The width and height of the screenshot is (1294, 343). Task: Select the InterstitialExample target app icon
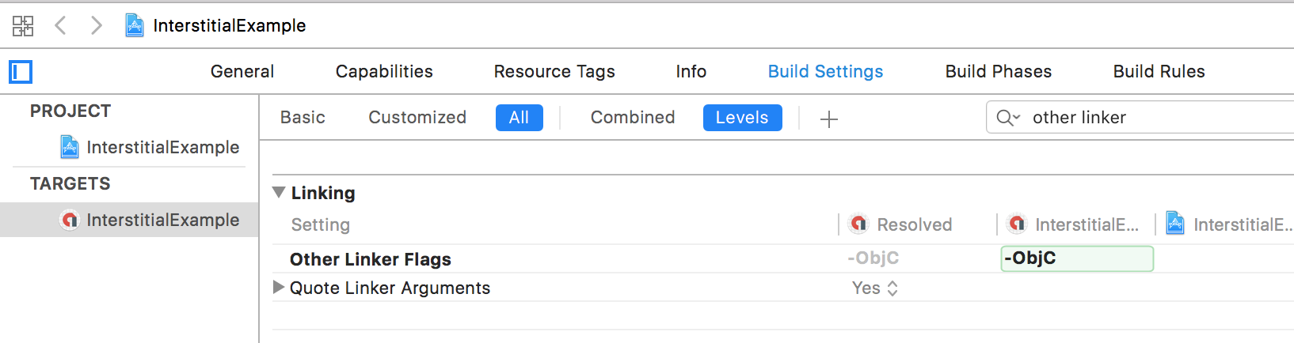click(70, 220)
